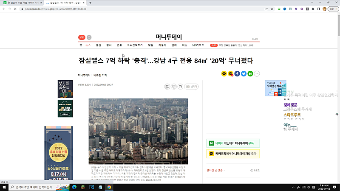Open Chrome profile avatar
340x191 pixels.
(x=324, y=9)
